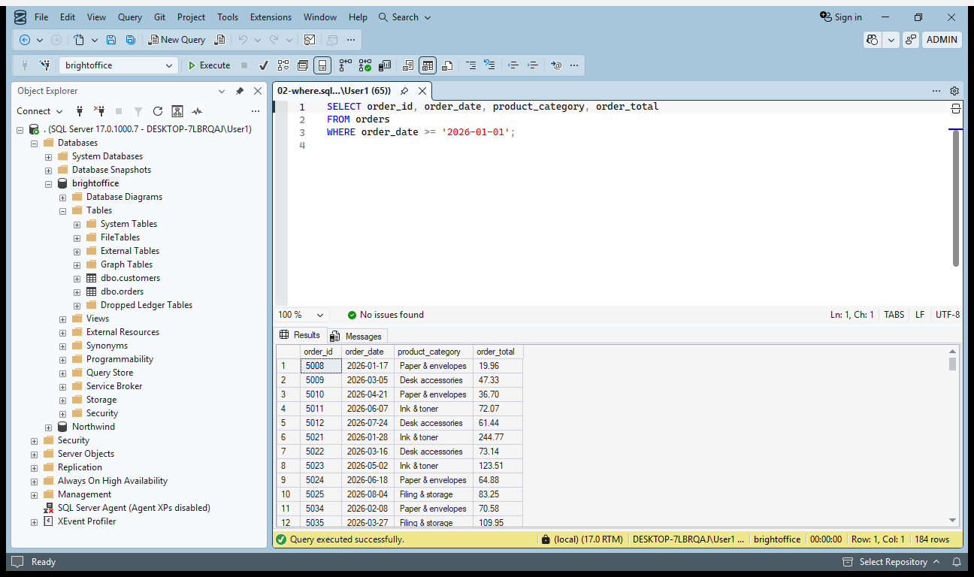This screenshot has width=974, height=577.
Task: Switch to the Results tab
Action: (x=300, y=335)
